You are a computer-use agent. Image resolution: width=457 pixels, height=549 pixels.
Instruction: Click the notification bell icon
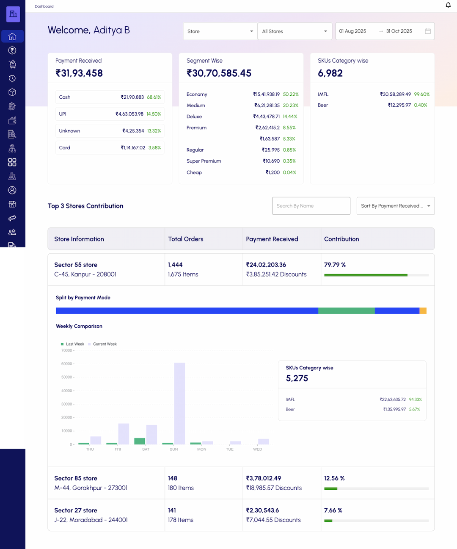click(x=448, y=5)
